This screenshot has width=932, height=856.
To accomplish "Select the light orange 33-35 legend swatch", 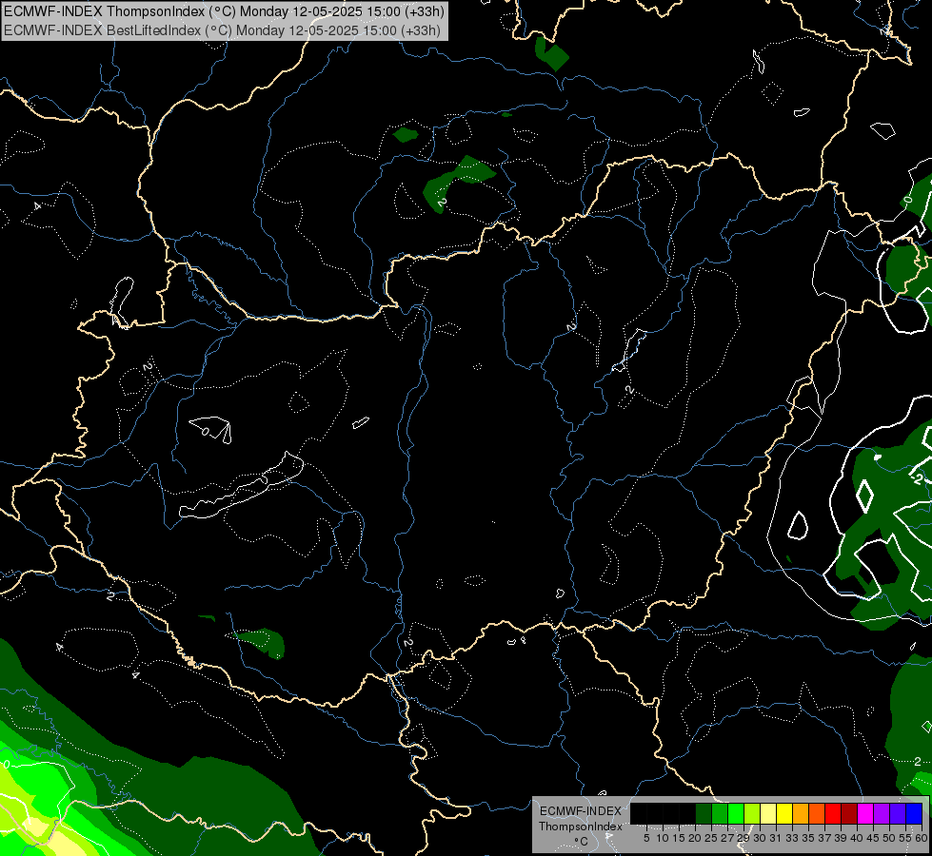I will click(x=801, y=813).
